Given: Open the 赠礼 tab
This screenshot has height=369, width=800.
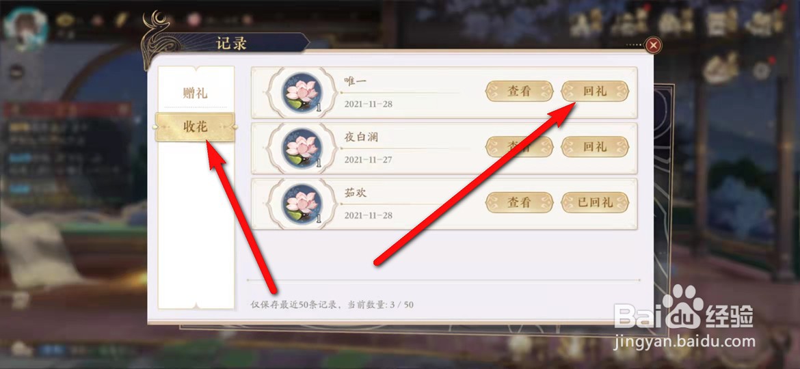Looking at the screenshot, I should [196, 94].
